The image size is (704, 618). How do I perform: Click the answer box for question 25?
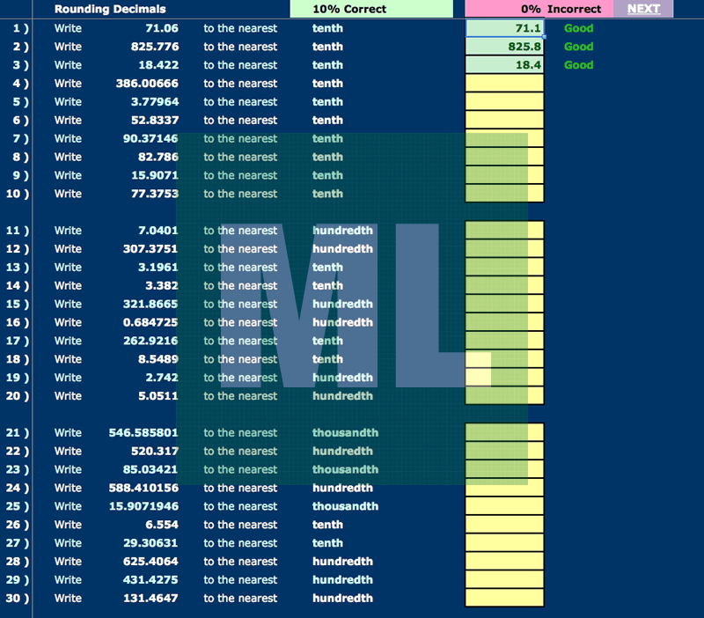click(x=504, y=506)
